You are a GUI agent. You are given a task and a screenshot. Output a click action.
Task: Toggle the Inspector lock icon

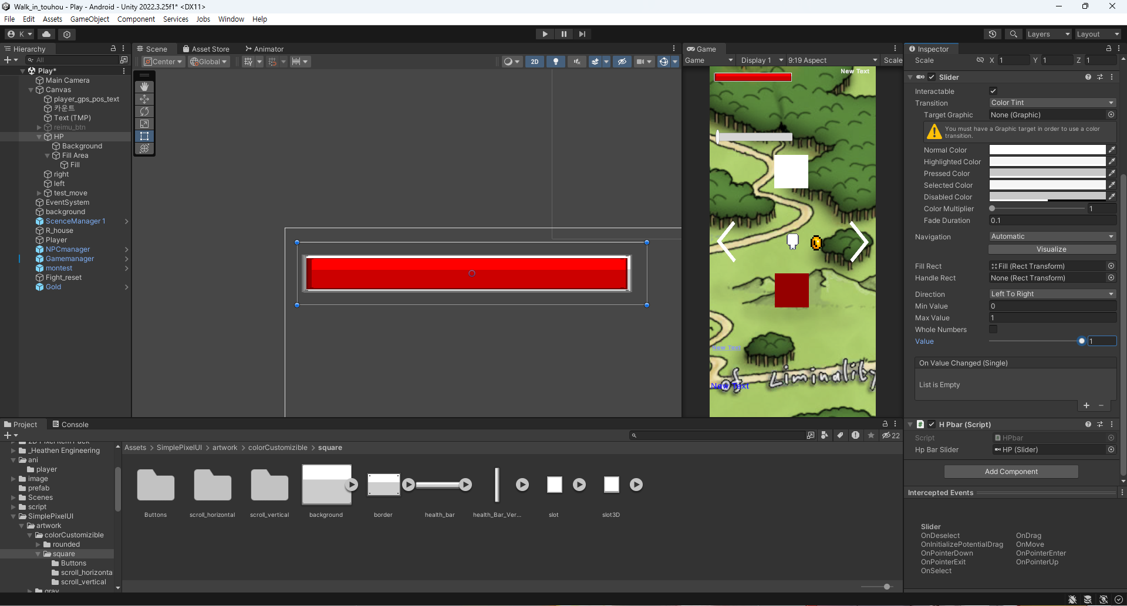(1109, 49)
